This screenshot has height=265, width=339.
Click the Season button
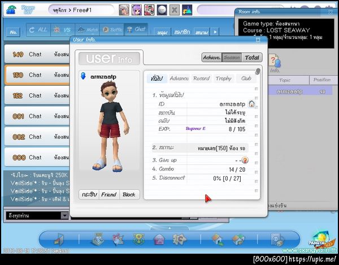[232, 58]
